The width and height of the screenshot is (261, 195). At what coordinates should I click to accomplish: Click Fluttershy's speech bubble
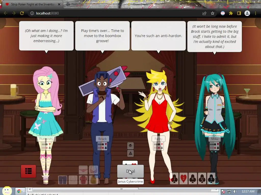(x=46, y=36)
